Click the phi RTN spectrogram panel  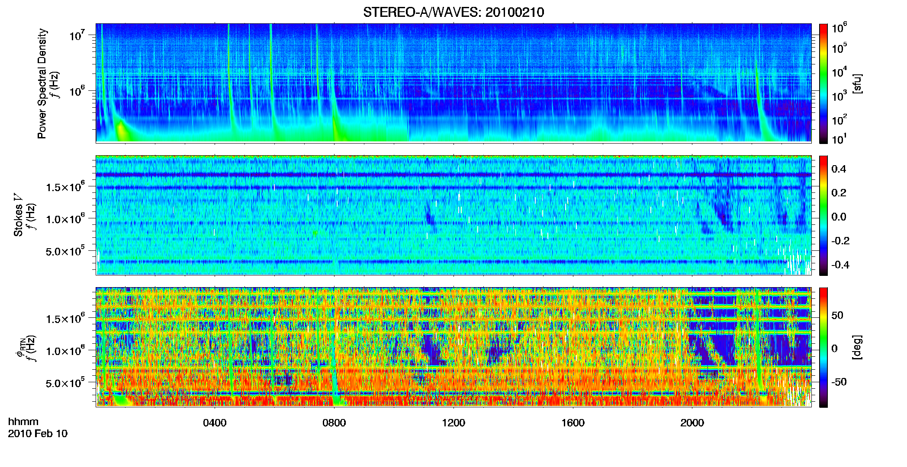point(453,347)
